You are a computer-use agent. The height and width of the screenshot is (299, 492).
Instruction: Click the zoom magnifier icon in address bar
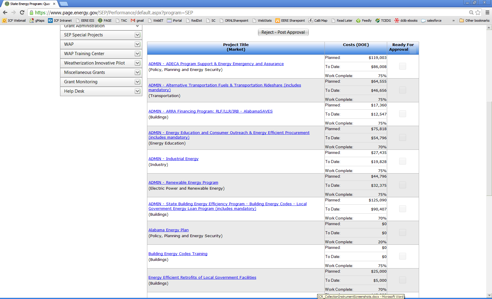click(471, 13)
